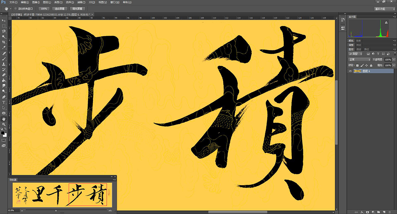Toggle pixel layer filter
This screenshot has height=214, width=397.
(368, 54)
